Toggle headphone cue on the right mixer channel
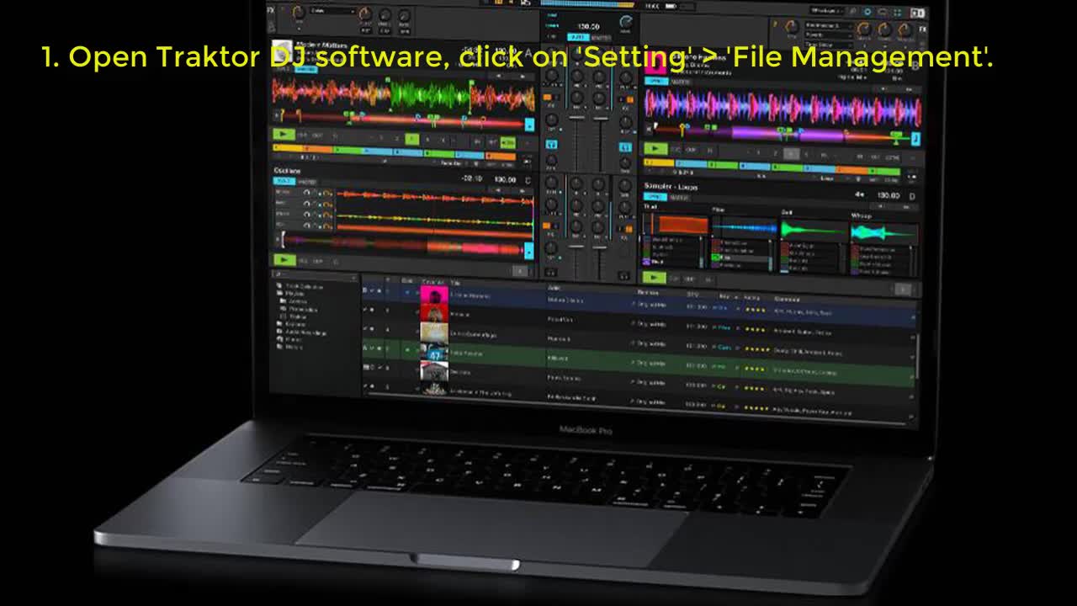Image resolution: width=1077 pixels, height=606 pixels. point(624,147)
